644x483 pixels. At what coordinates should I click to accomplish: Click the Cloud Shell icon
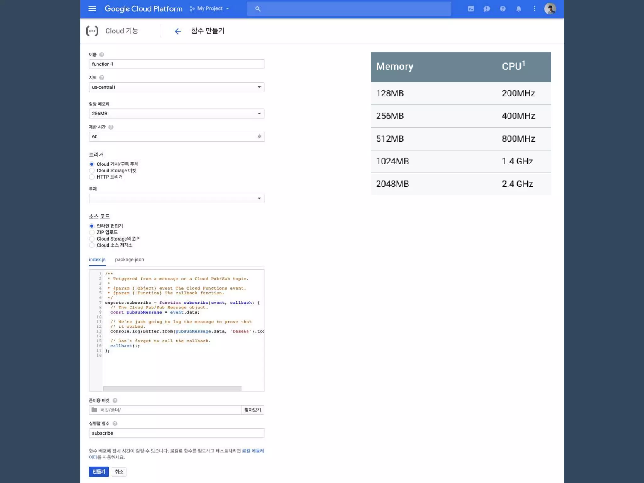(471, 9)
